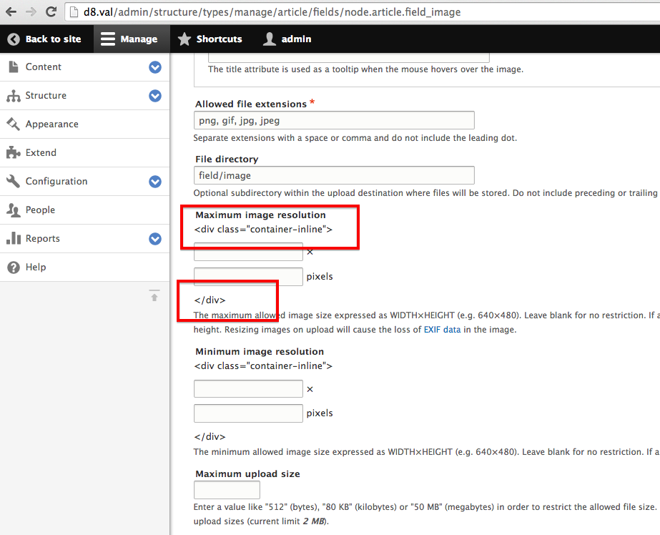Click the File directory label

pos(227,159)
